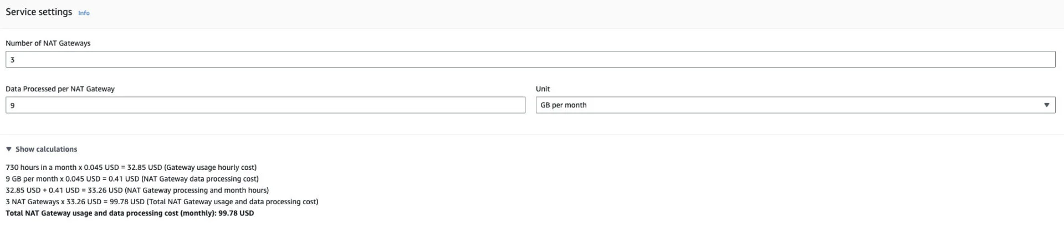Image resolution: width=1064 pixels, height=238 pixels.
Task: Collapse the Show calculations triangle
Action: coord(9,149)
